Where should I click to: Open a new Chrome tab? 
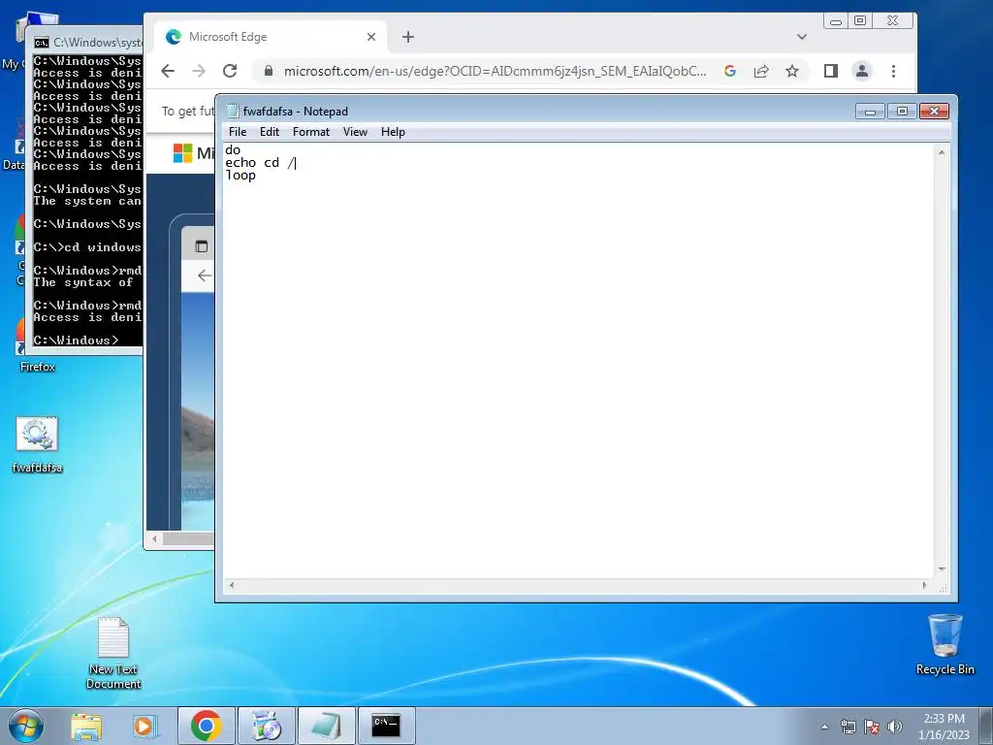(408, 37)
